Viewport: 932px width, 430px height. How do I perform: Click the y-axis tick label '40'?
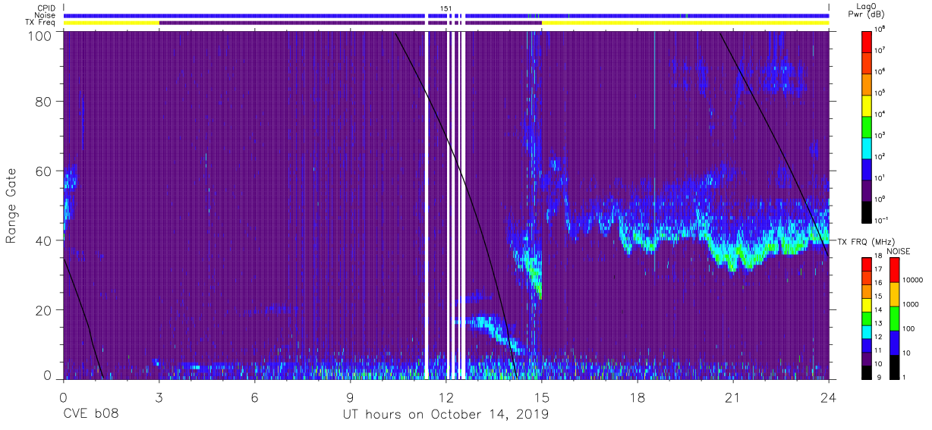click(x=43, y=240)
